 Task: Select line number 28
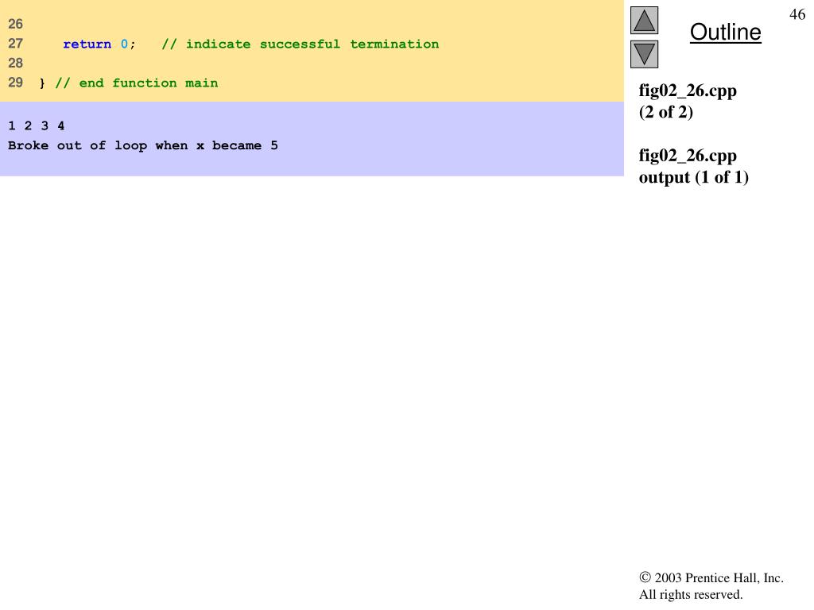pos(16,64)
